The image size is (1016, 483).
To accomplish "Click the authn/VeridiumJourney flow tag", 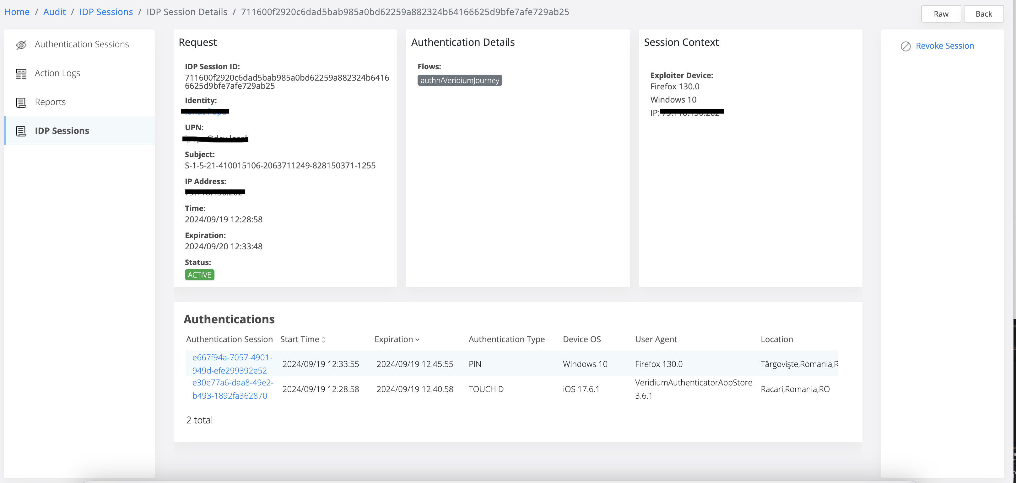I will [459, 80].
